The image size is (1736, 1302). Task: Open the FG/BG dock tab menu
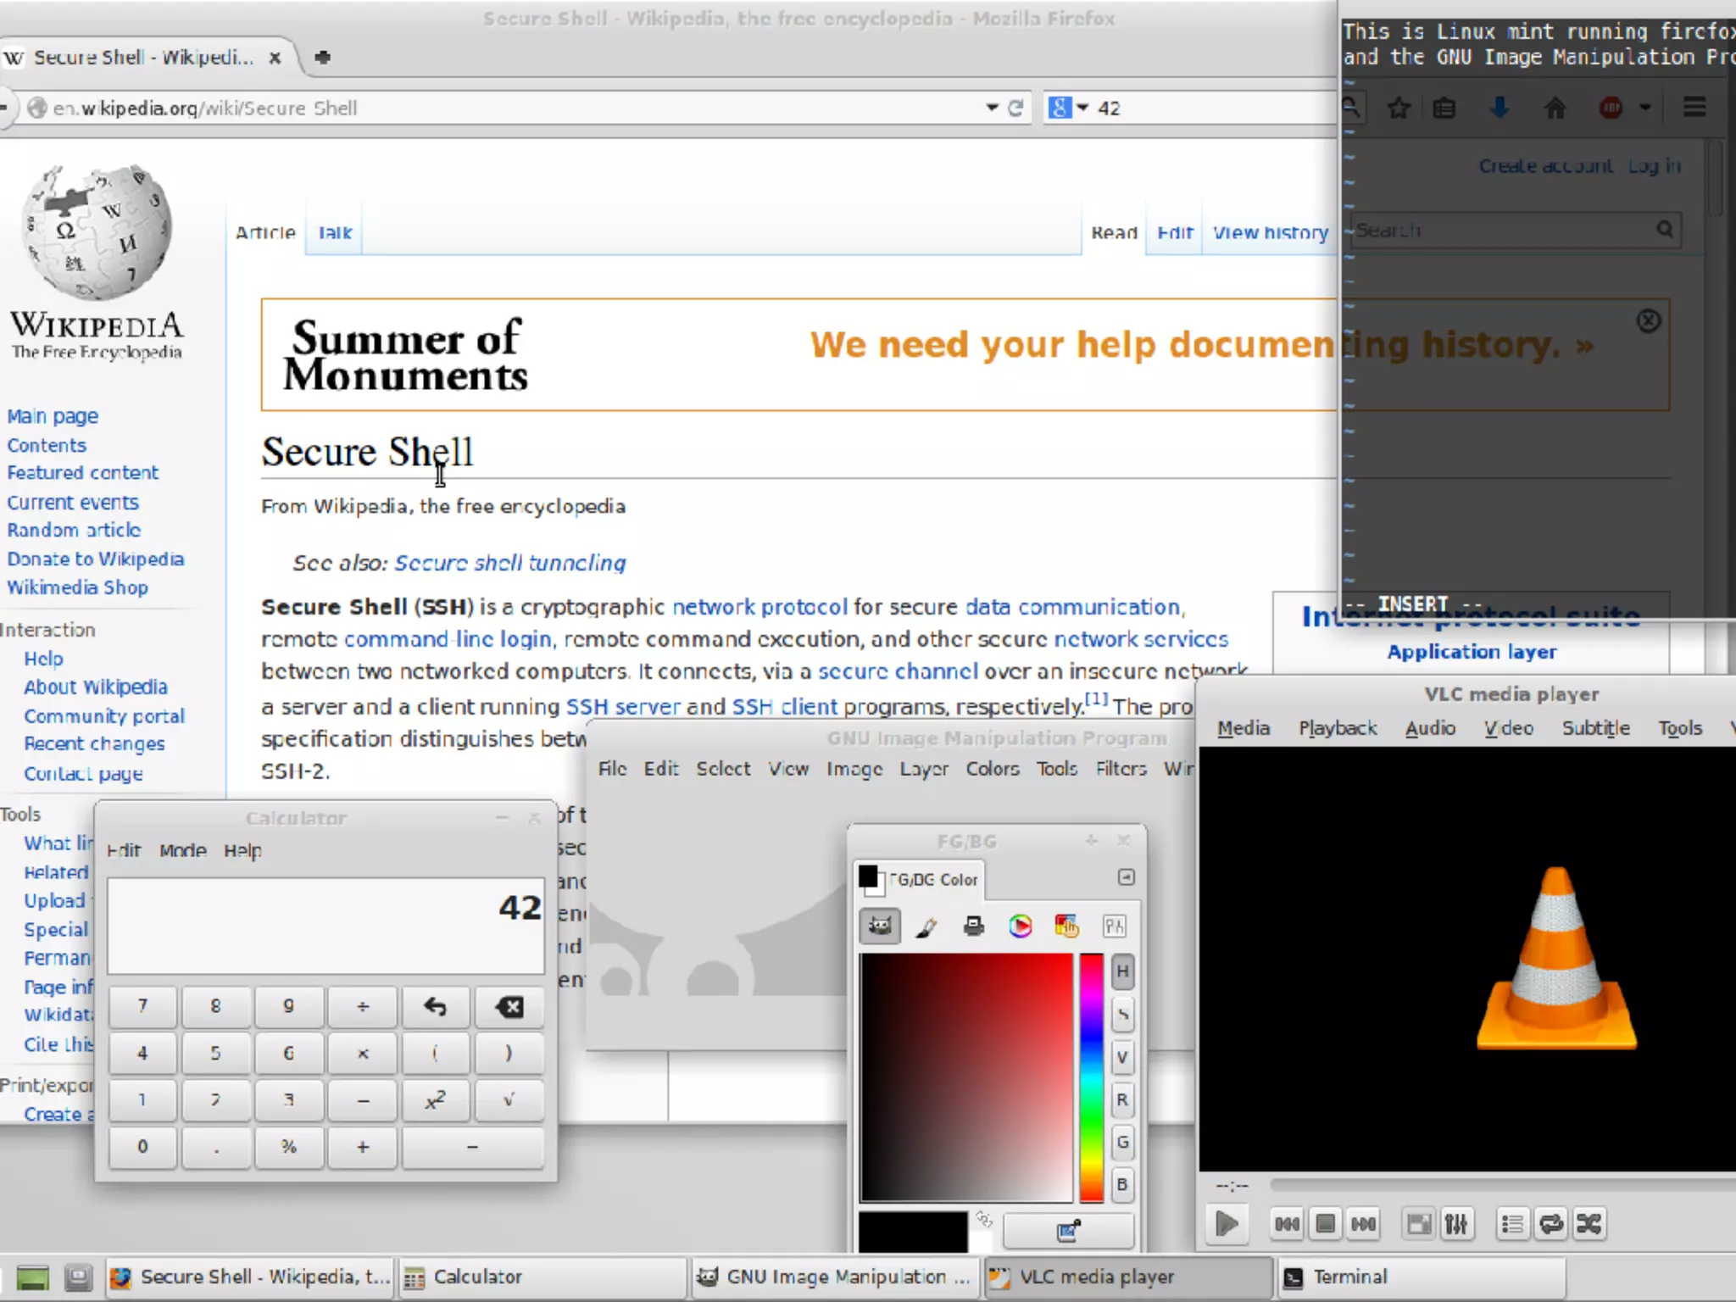(x=1126, y=877)
